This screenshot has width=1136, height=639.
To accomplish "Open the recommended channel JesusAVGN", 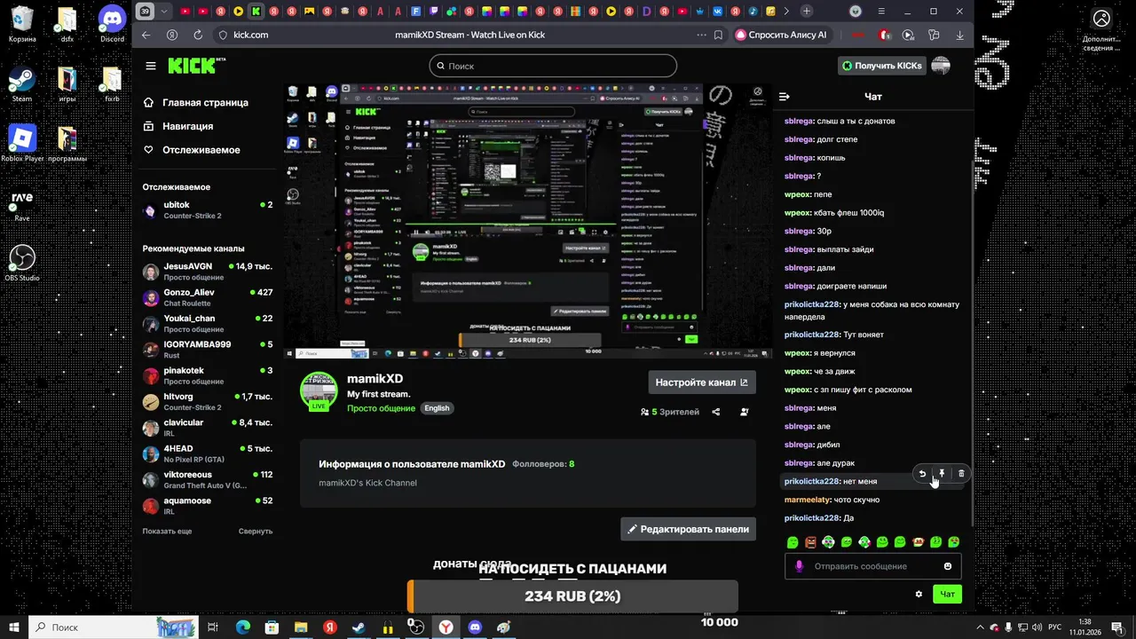I will click(208, 272).
